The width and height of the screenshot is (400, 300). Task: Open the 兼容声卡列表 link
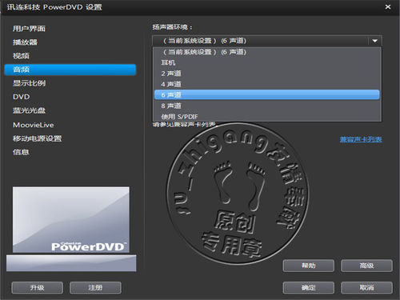361,139
